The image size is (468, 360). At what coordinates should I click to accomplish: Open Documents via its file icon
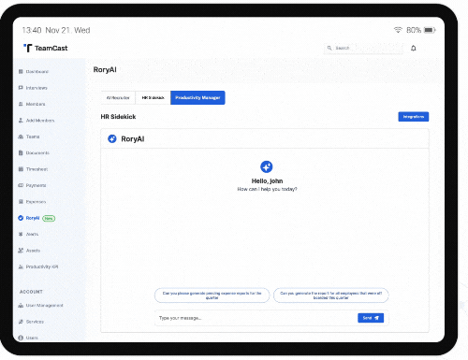(x=21, y=152)
